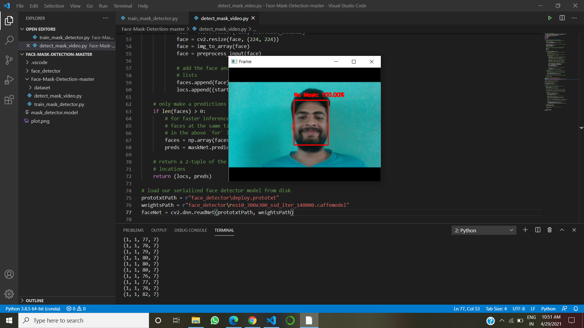This screenshot has height=328, width=584.
Task: Open the Search view in the sidebar
Action: [x=9, y=40]
